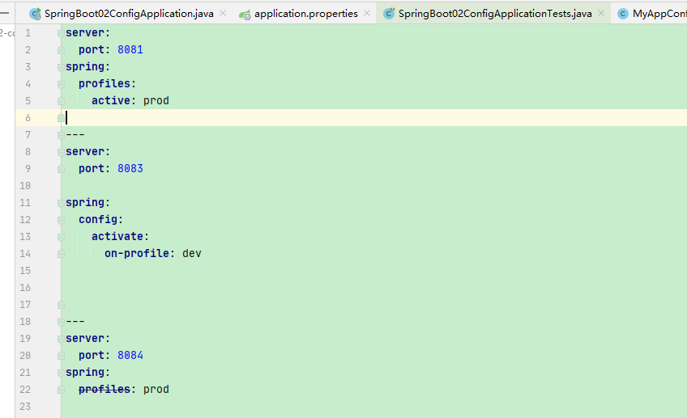The width and height of the screenshot is (687, 418).
Task: Collapse the server block on line 8
Action: pos(61,152)
